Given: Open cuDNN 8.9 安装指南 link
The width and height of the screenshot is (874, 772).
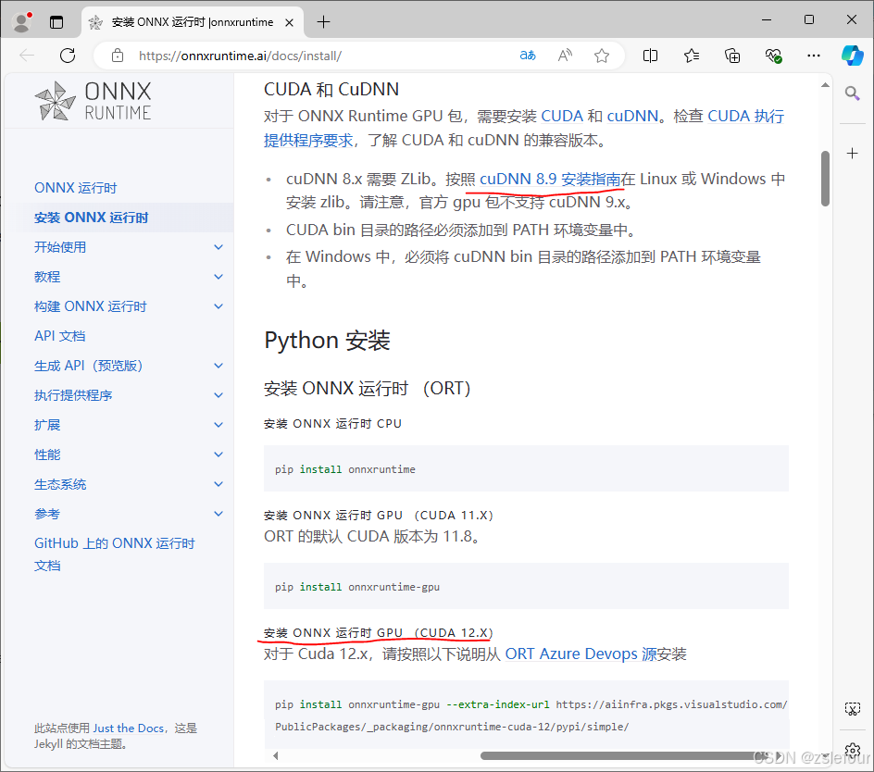Looking at the screenshot, I should click(550, 179).
